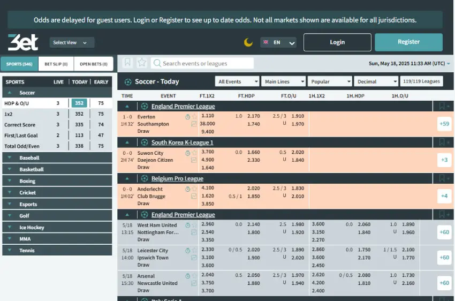Open the EN language selector
This screenshot has width=455, height=301.
pyautogui.click(x=278, y=42)
